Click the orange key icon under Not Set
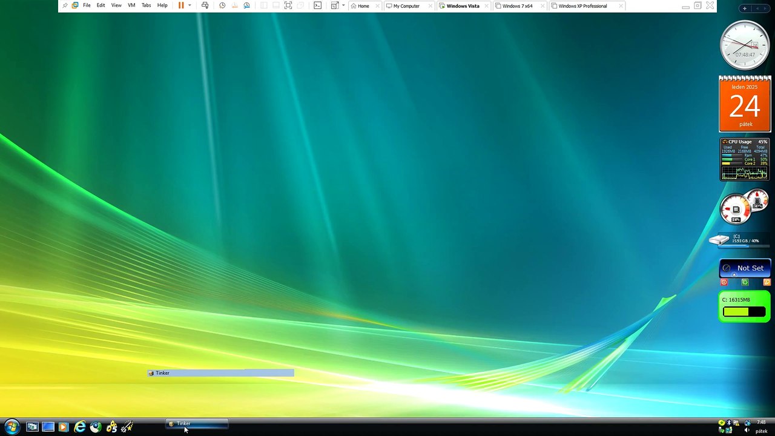 tap(767, 282)
